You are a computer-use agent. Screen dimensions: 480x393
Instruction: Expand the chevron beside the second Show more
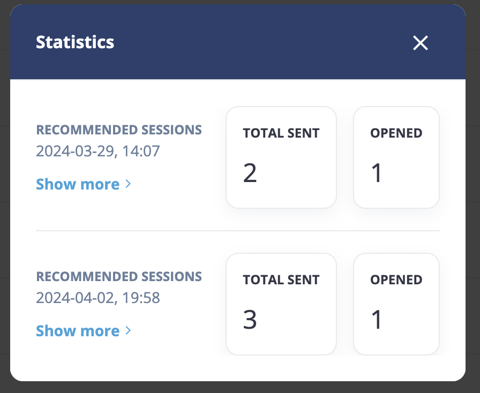[128, 331]
